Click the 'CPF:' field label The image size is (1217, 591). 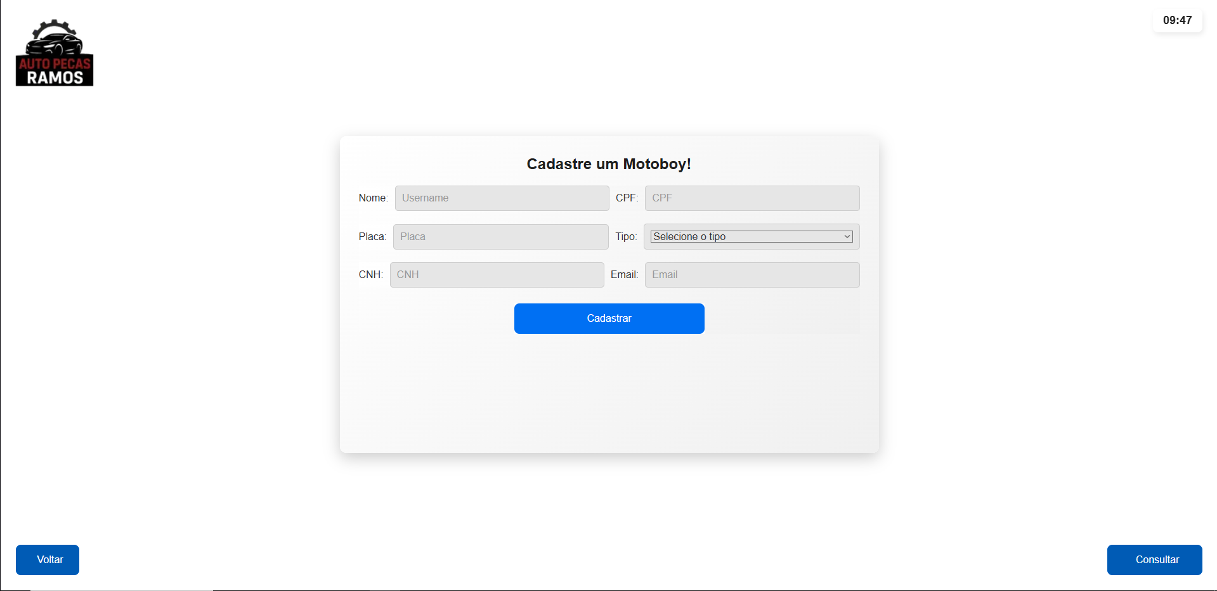[x=627, y=198]
